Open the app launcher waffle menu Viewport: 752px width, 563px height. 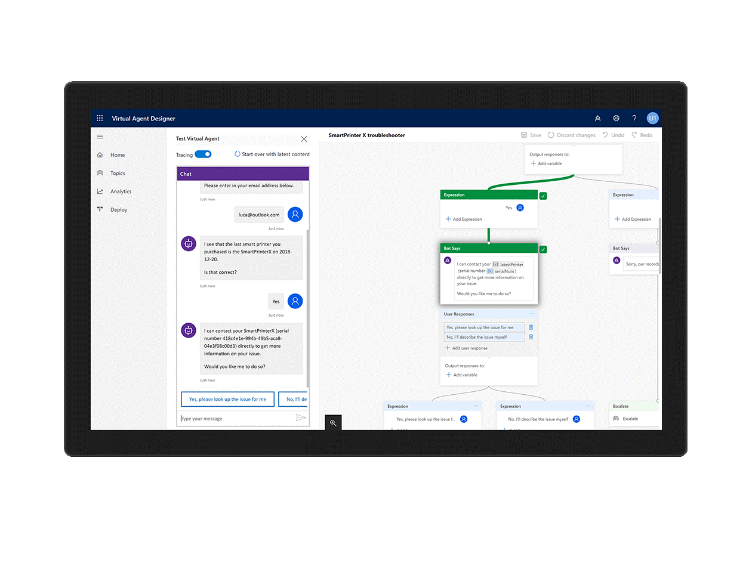(100, 118)
